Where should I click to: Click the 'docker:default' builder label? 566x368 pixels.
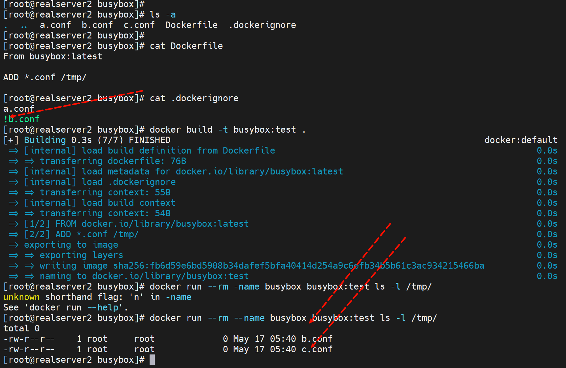click(x=521, y=140)
